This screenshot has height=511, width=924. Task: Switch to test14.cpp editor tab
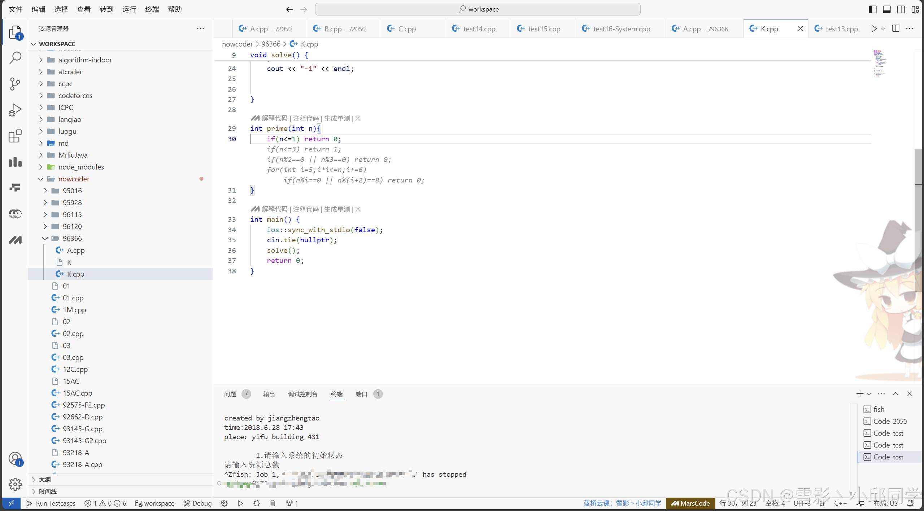[x=479, y=29]
